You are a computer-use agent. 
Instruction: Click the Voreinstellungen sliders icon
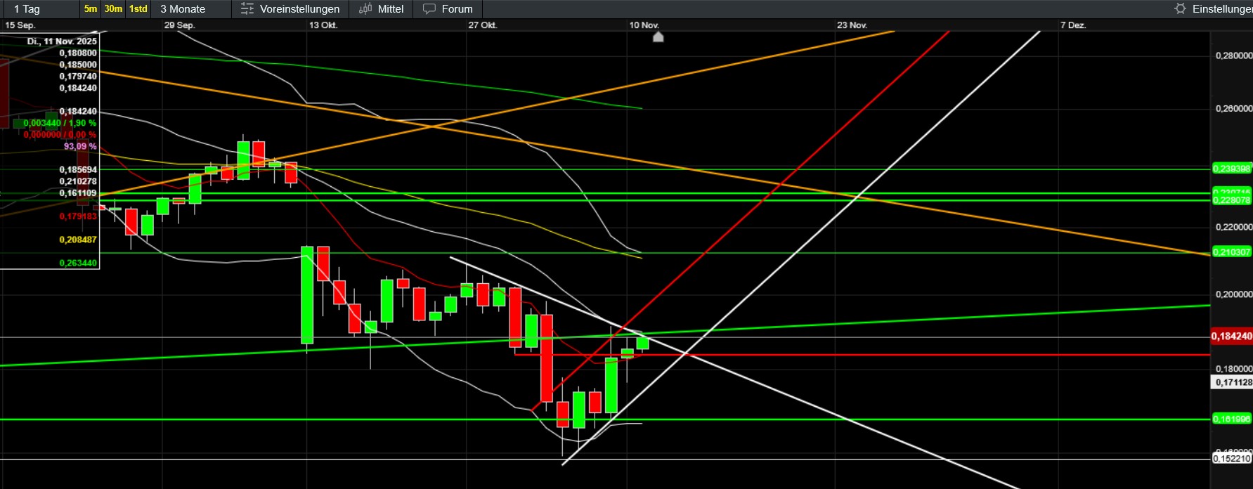tap(247, 9)
